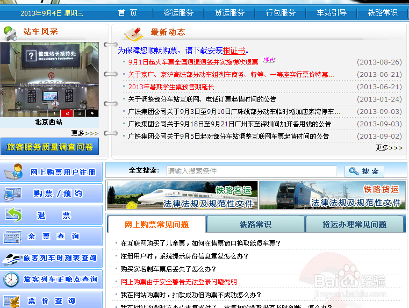
Task: Switch to 网上购票常见问题 tab
Action: (x=156, y=224)
